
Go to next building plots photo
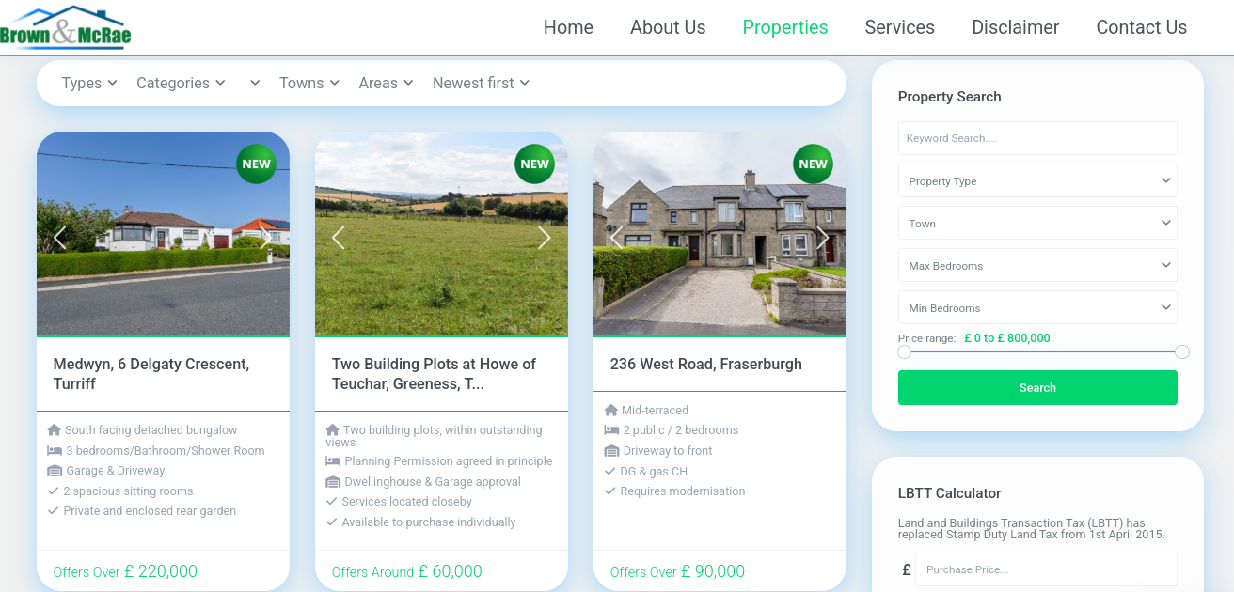(544, 238)
